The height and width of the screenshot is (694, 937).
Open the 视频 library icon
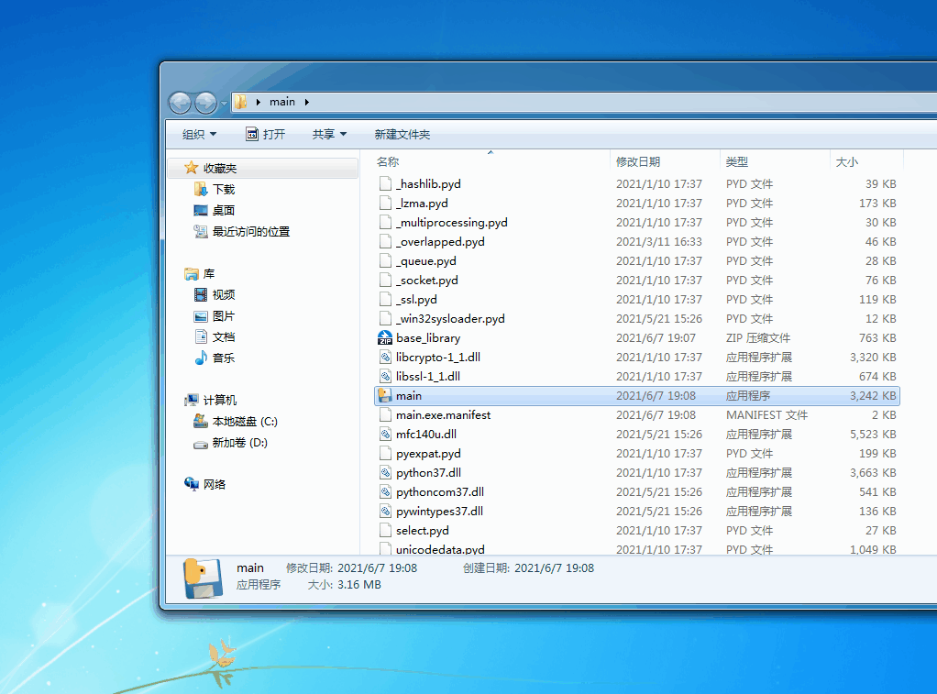[200, 294]
